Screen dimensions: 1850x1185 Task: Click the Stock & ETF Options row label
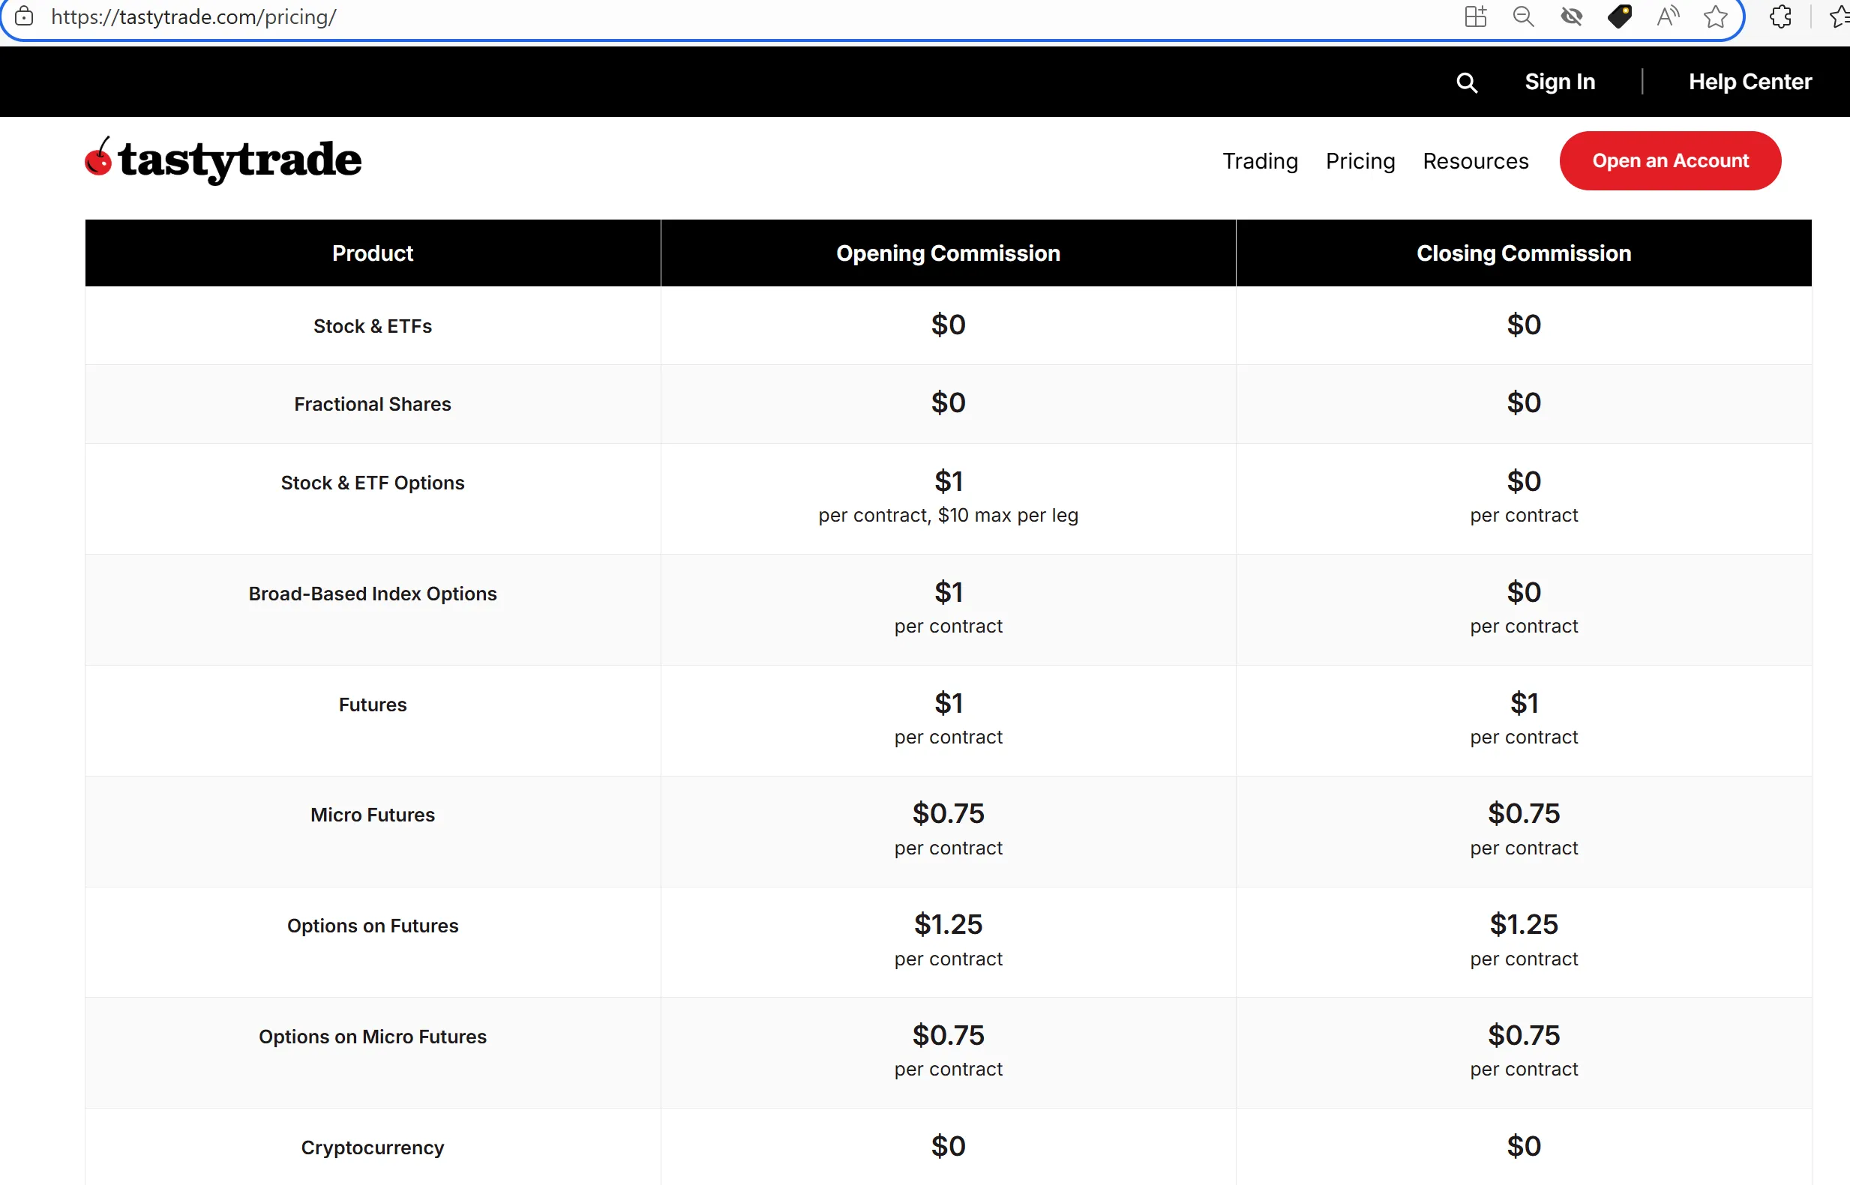(x=373, y=483)
